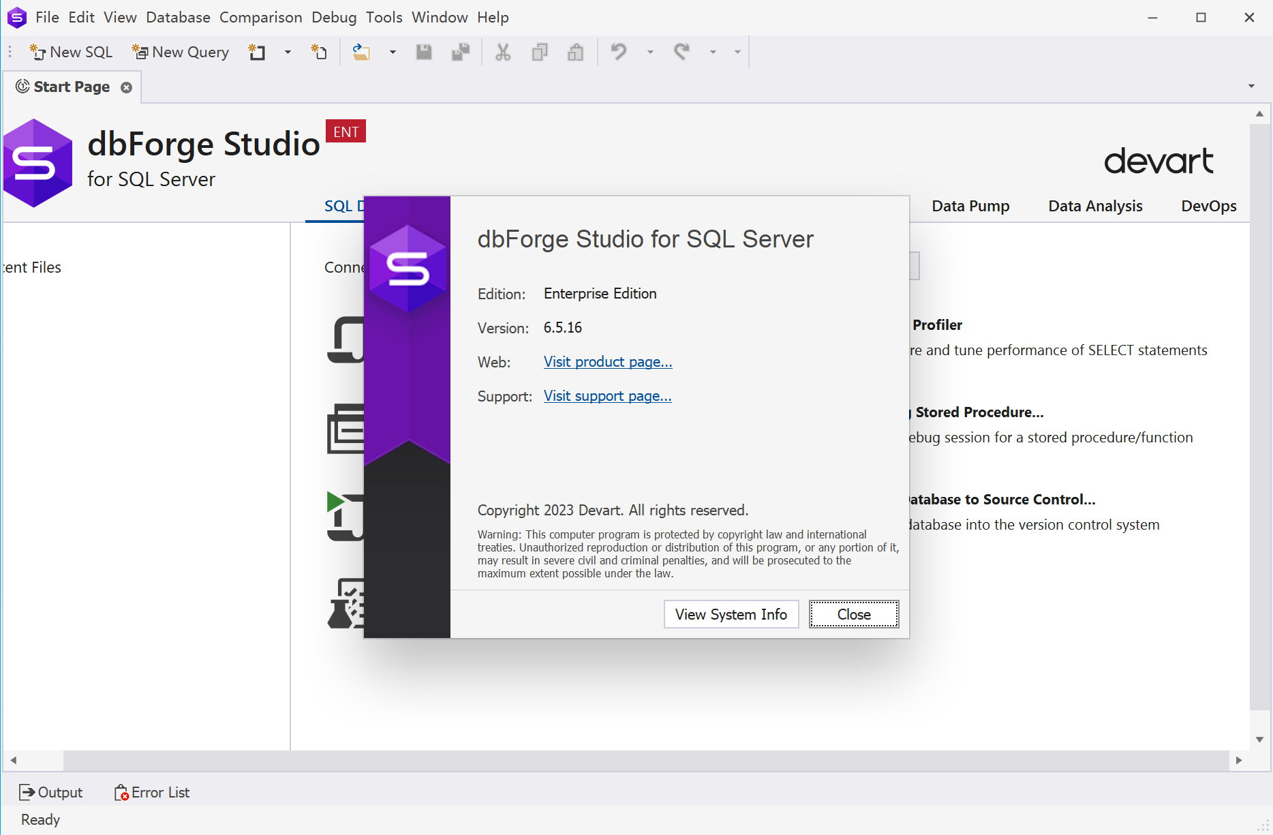
Task: Click the toolbar drag handle grip
Action: (10, 52)
